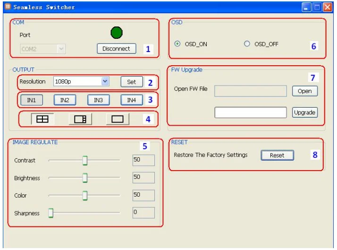Click the Upgrade firmware button

click(x=305, y=112)
